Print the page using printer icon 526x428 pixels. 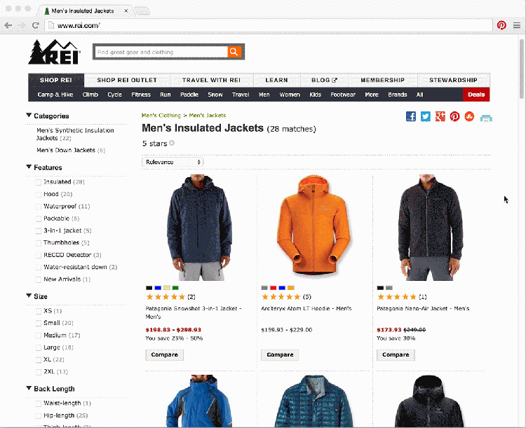coord(486,118)
